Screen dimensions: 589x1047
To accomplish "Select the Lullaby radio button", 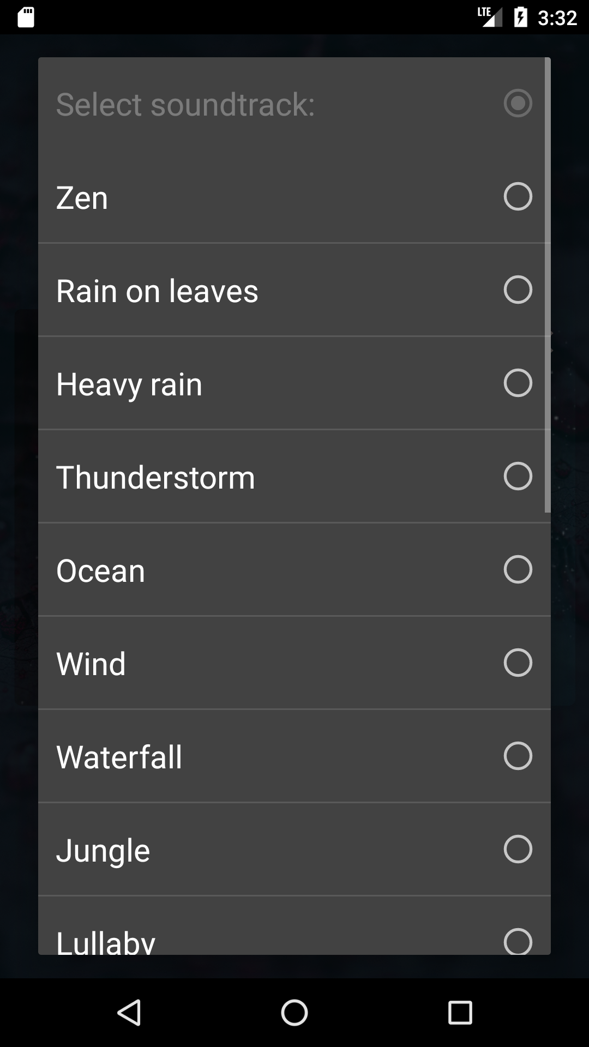I will 518,941.
